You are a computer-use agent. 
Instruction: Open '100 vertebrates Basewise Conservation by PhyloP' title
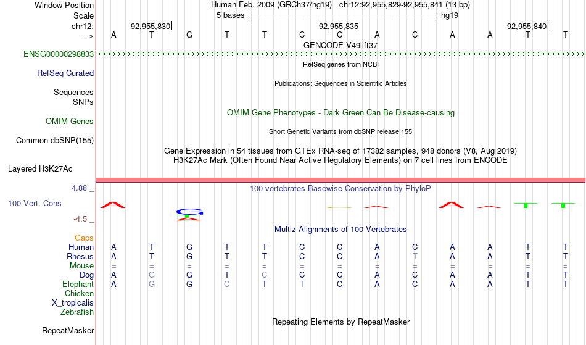[340, 189]
